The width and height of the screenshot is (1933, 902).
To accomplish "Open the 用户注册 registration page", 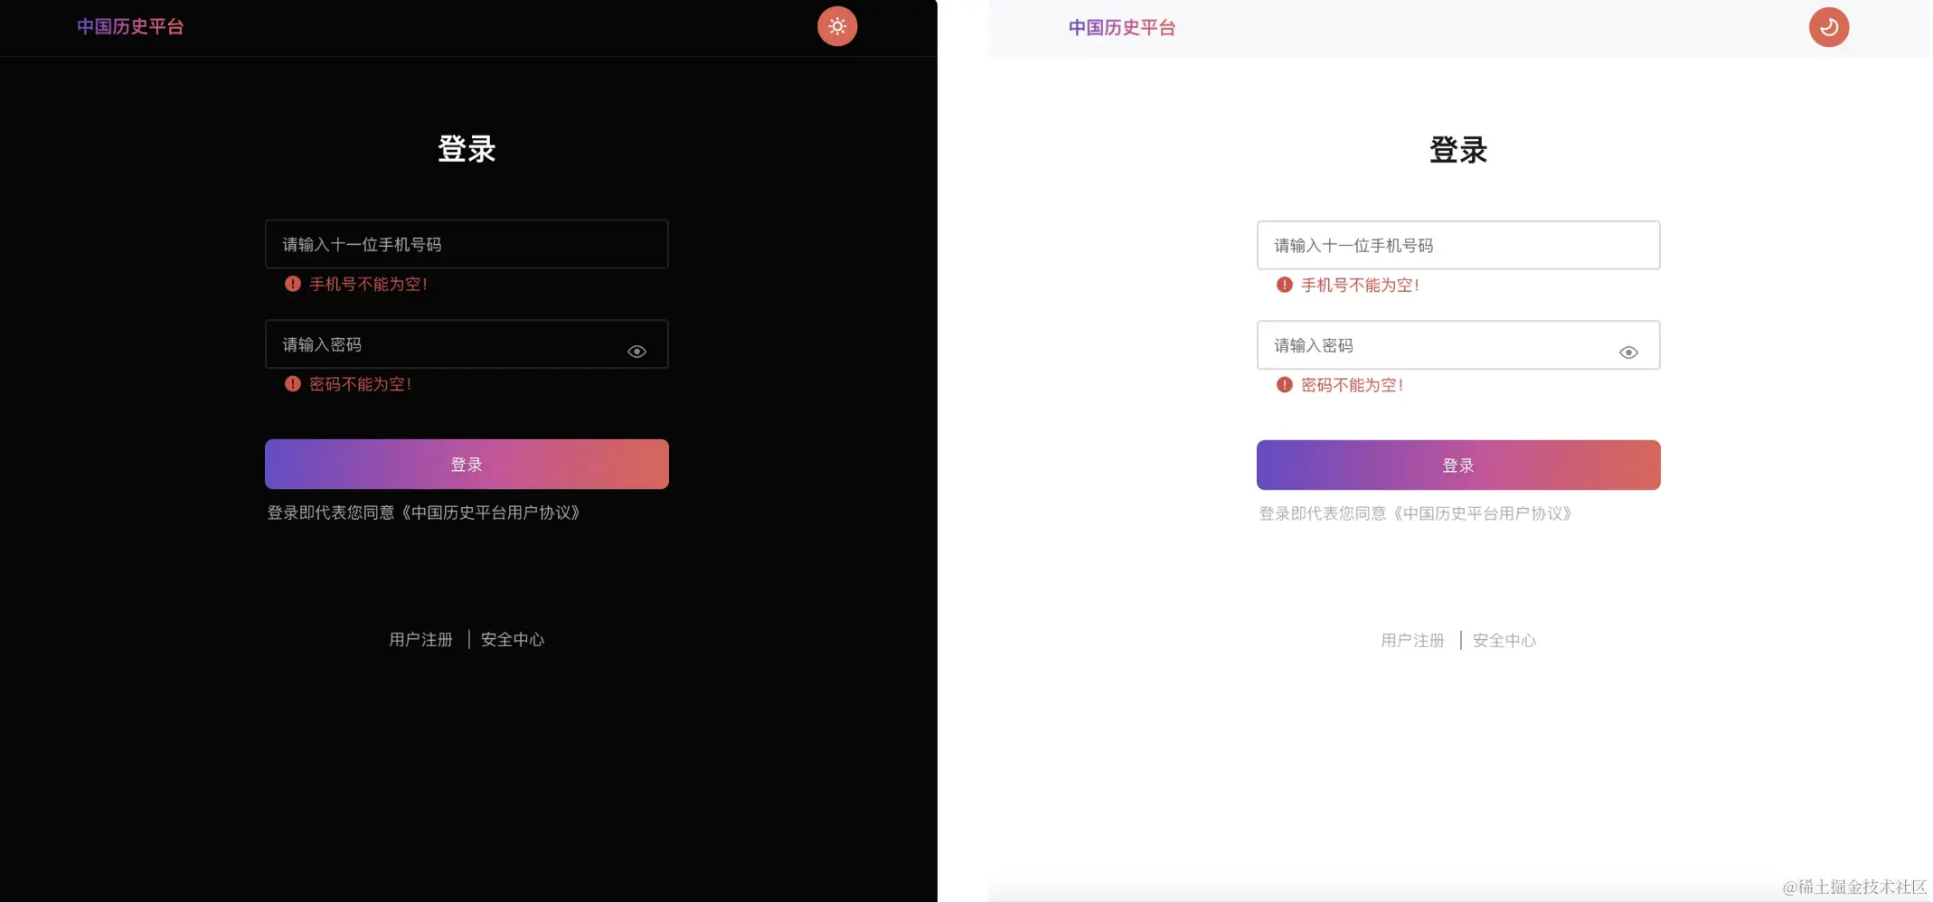I will click(420, 639).
